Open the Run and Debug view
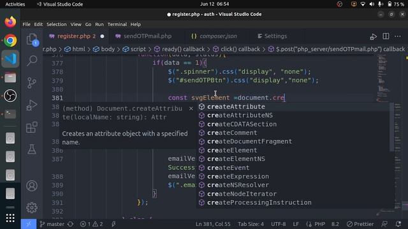The width and height of the screenshot is (408, 229). [32, 105]
